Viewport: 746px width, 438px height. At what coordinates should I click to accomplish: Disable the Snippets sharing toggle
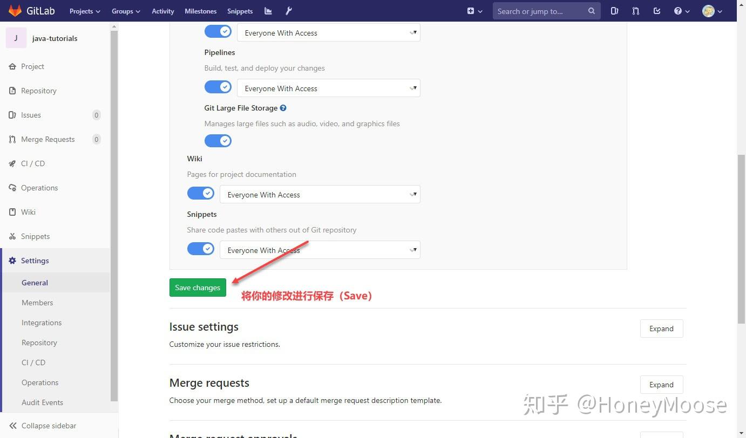coord(200,249)
